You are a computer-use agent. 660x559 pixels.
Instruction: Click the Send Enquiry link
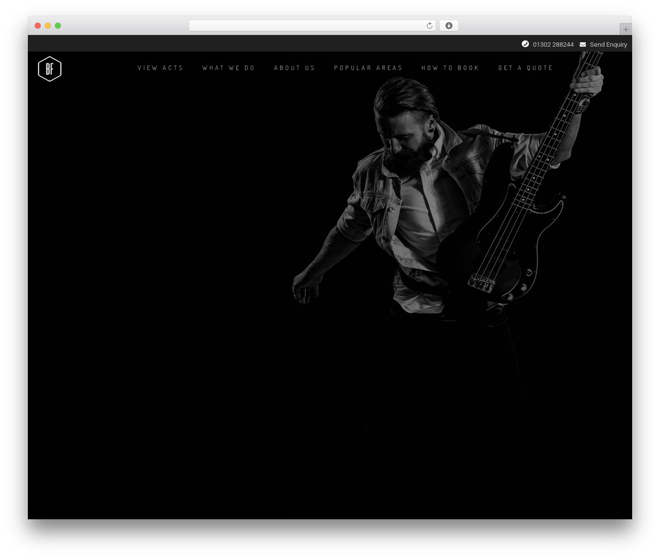click(608, 45)
